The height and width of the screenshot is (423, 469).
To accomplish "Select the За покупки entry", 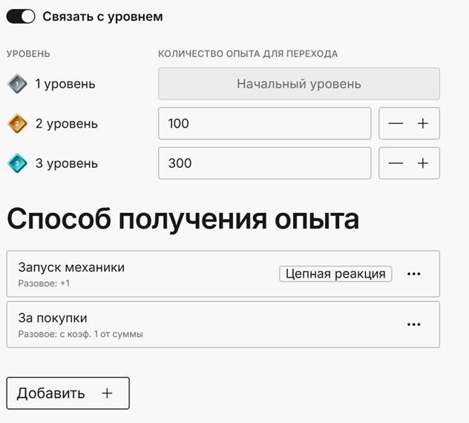I will (223, 324).
